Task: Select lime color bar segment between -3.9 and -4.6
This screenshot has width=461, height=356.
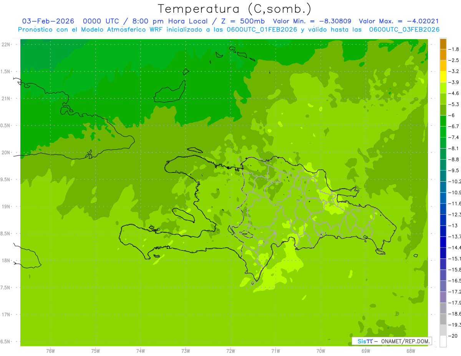Action: click(443, 88)
